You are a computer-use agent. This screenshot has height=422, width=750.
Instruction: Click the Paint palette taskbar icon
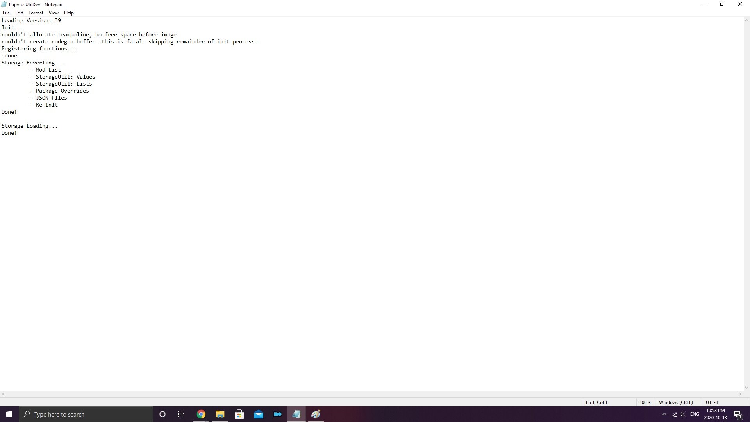click(x=316, y=414)
